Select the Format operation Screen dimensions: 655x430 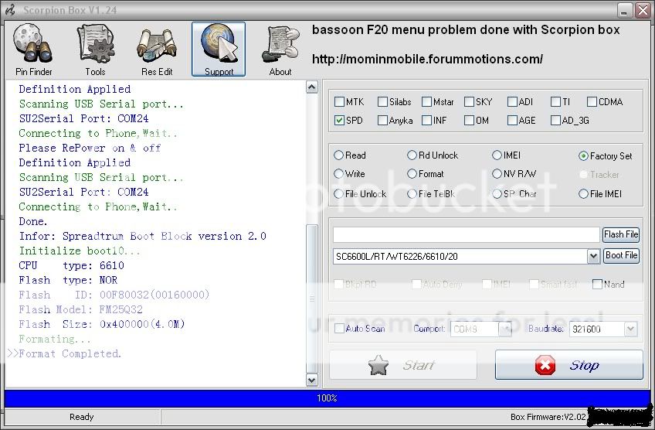click(x=412, y=173)
